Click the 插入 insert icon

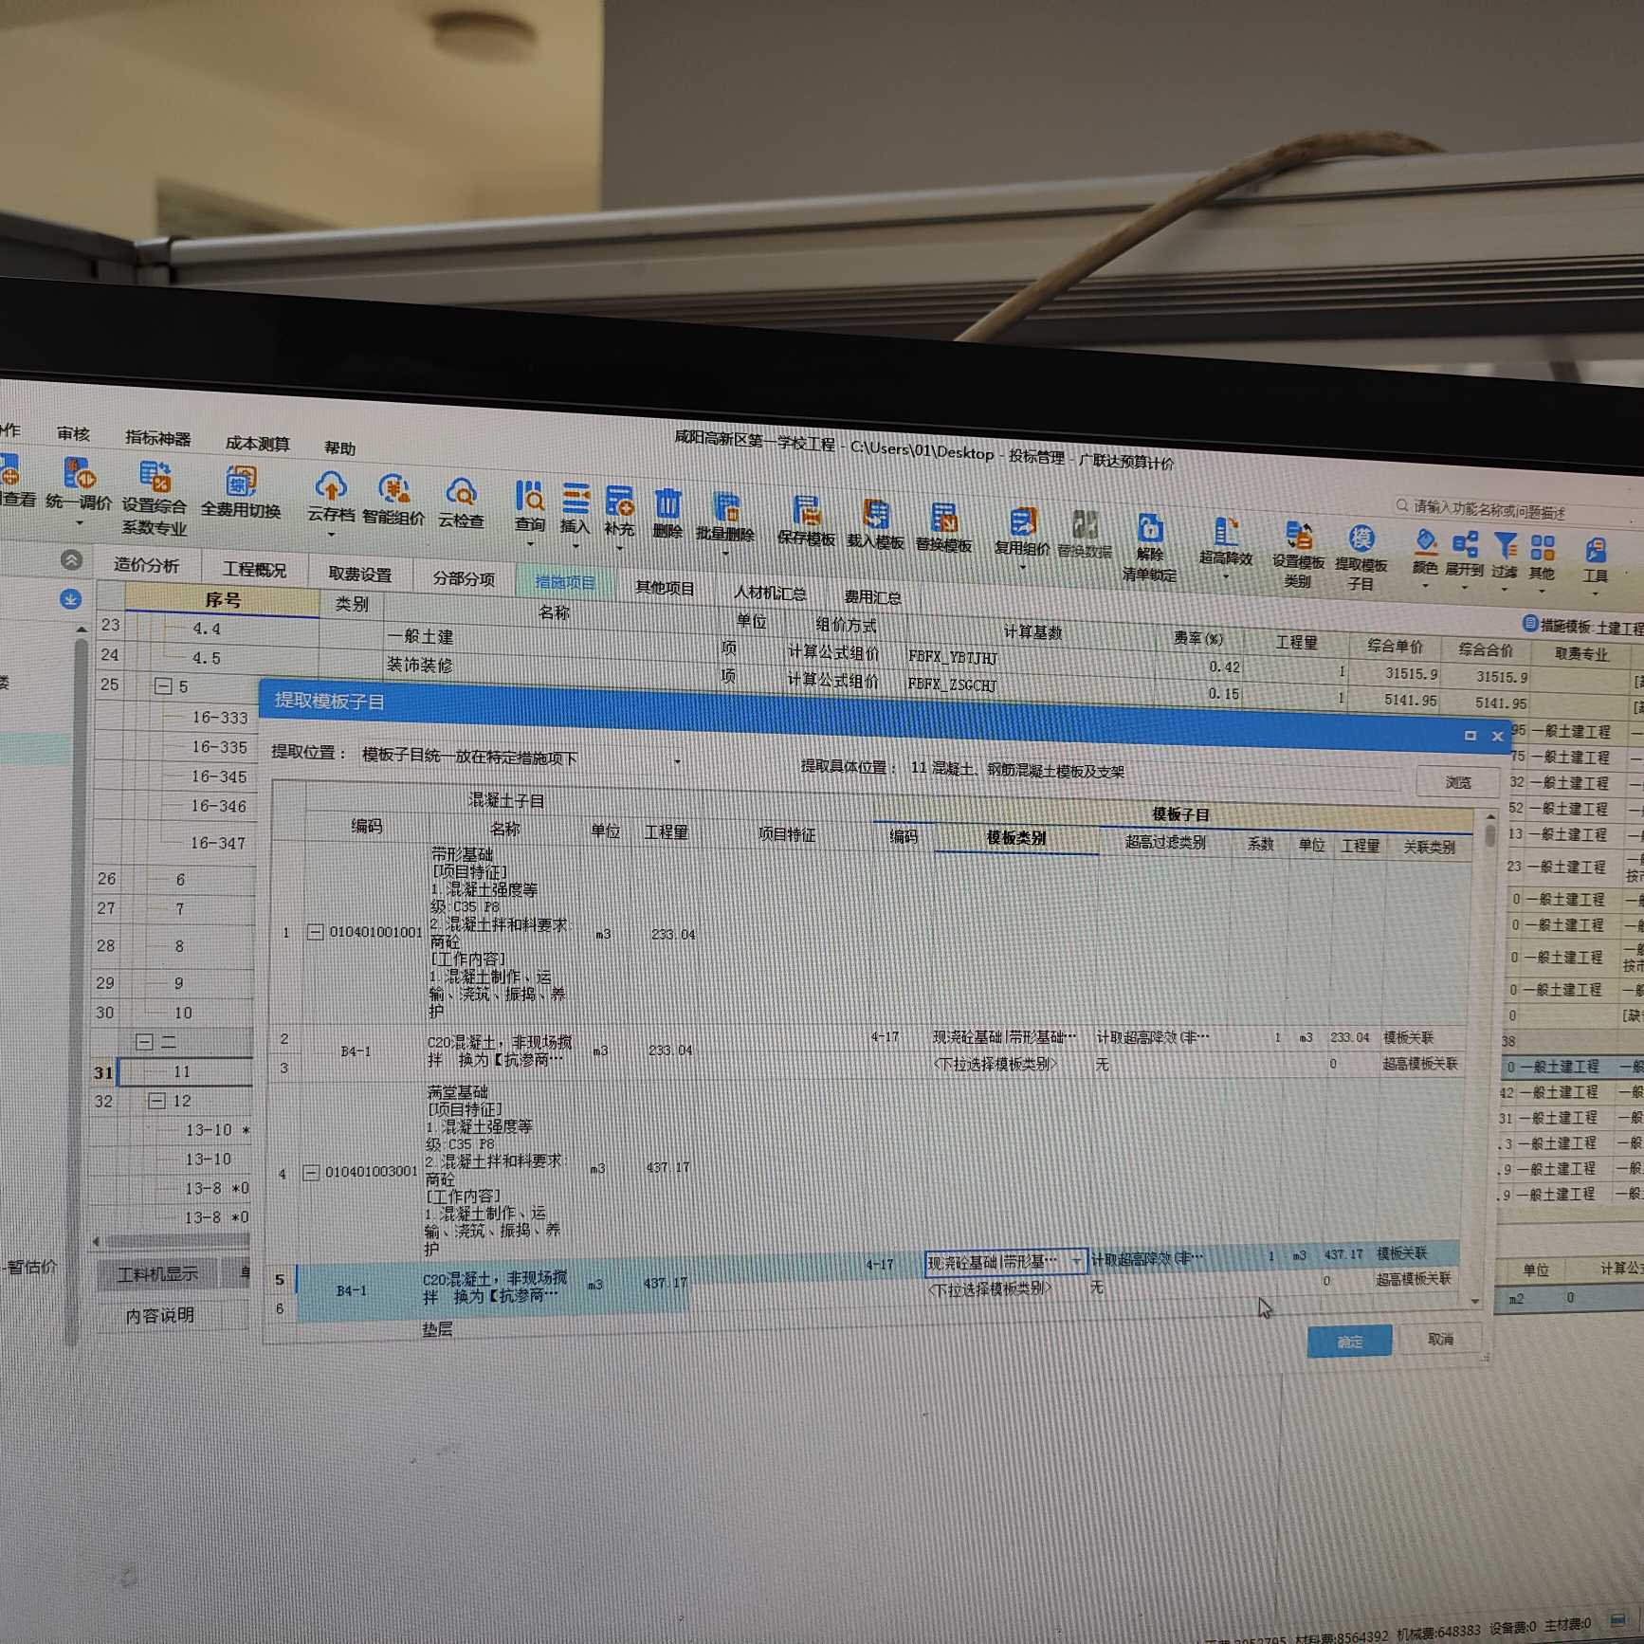(x=575, y=499)
